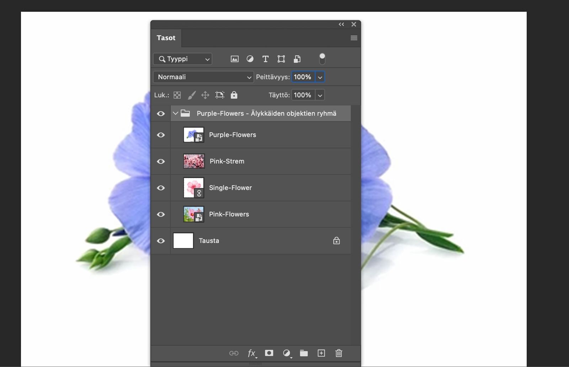Open the Tyyppi filter type dropdown
Screen dimensions: 569x367
tap(183, 59)
